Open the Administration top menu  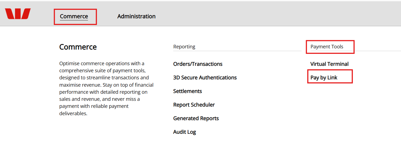[x=136, y=16]
